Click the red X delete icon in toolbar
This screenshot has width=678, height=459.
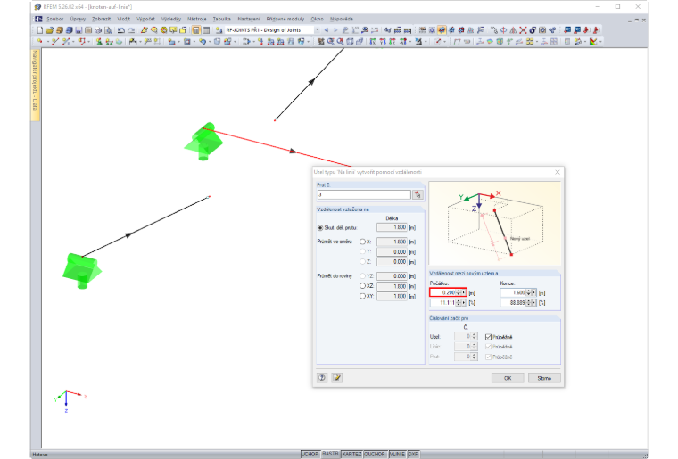(x=523, y=30)
